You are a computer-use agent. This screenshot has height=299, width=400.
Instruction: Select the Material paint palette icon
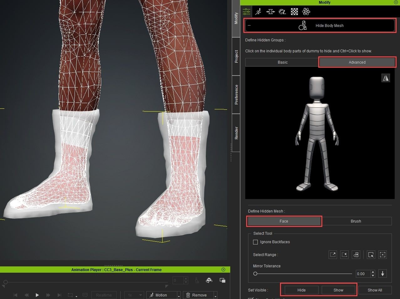(282, 12)
